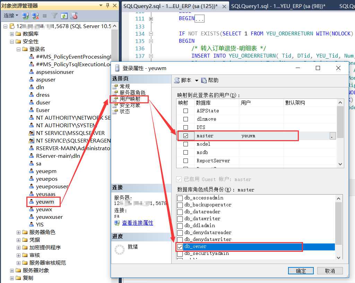This screenshot has width=355, height=283.
Task: Expand the 审核 folder
Action: tap(19, 255)
